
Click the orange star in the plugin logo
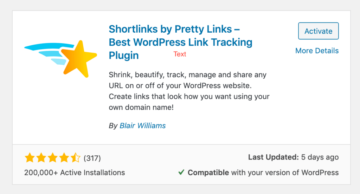coord(77,59)
